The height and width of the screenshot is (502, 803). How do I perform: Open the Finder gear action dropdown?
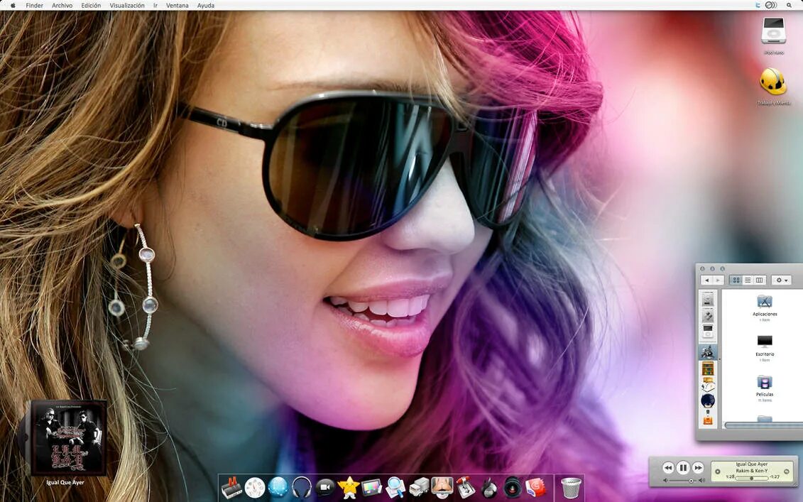tap(782, 280)
